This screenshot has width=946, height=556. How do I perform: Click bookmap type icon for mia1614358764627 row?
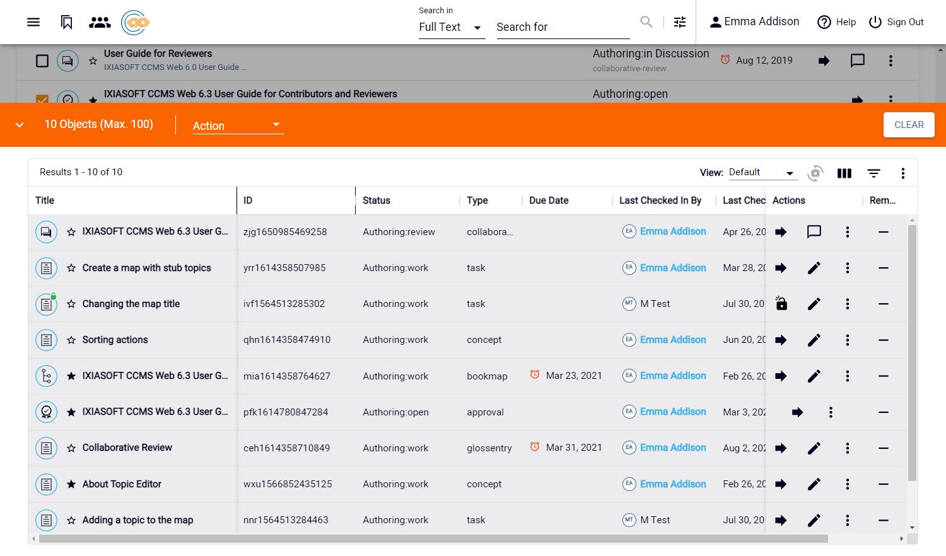(47, 376)
